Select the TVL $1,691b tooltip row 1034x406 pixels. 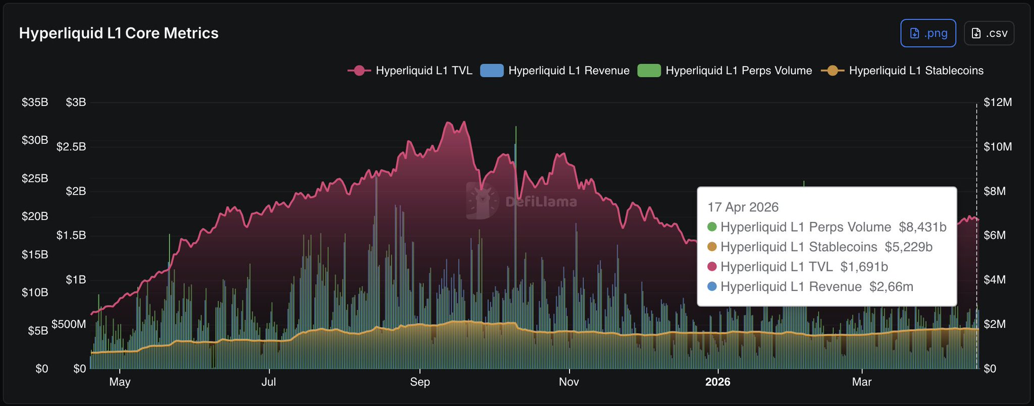[804, 267]
